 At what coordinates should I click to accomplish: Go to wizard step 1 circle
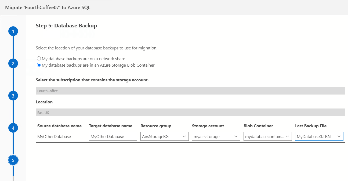[x=13, y=31]
